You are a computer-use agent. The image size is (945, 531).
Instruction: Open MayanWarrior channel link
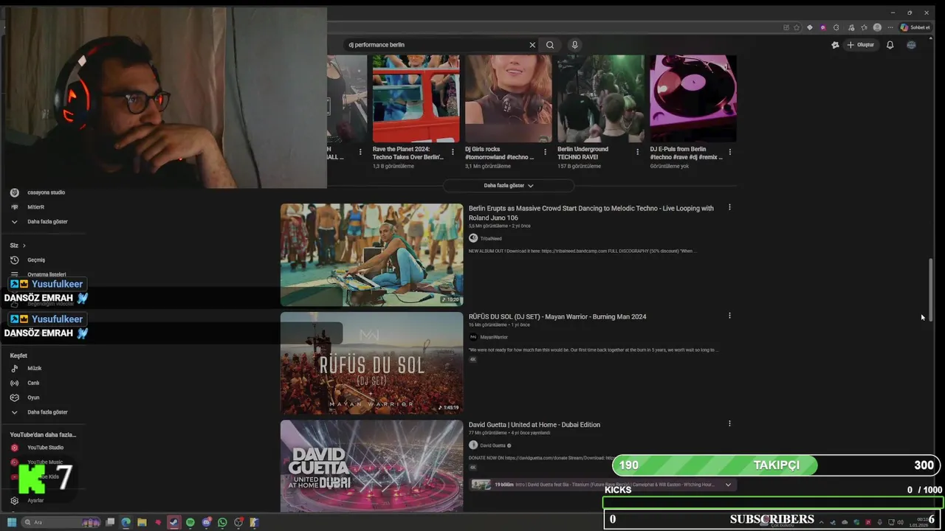coord(494,337)
